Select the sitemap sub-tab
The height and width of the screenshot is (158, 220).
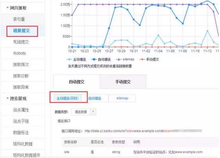[122, 98]
